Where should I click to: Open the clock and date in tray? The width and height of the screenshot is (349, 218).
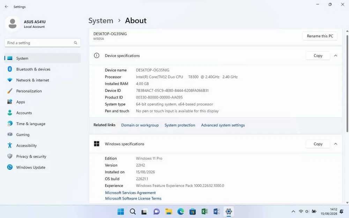pos(329,212)
